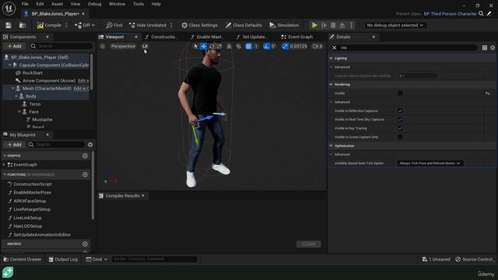Reset Visible property to default arrow
Image resolution: width=498 pixels, height=280 pixels.
pyautogui.click(x=488, y=93)
